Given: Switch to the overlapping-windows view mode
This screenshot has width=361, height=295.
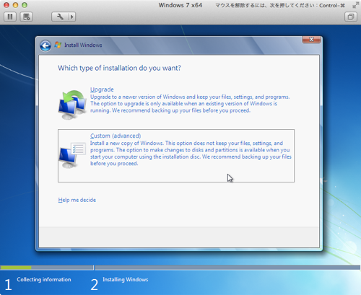Looking at the screenshot, I should 351,17.
